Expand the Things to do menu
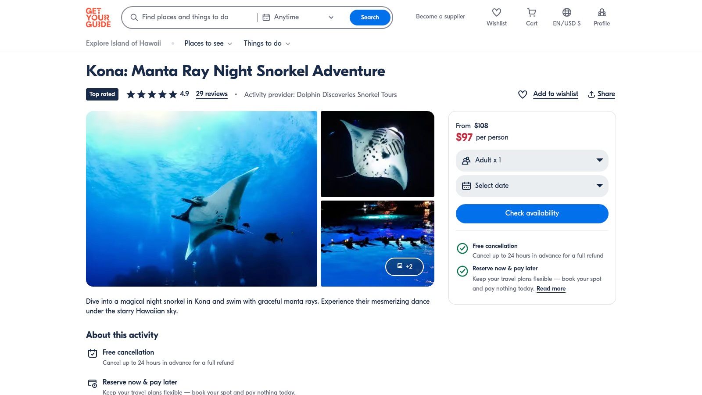The height and width of the screenshot is (395, 702). (x=267, y=43)
